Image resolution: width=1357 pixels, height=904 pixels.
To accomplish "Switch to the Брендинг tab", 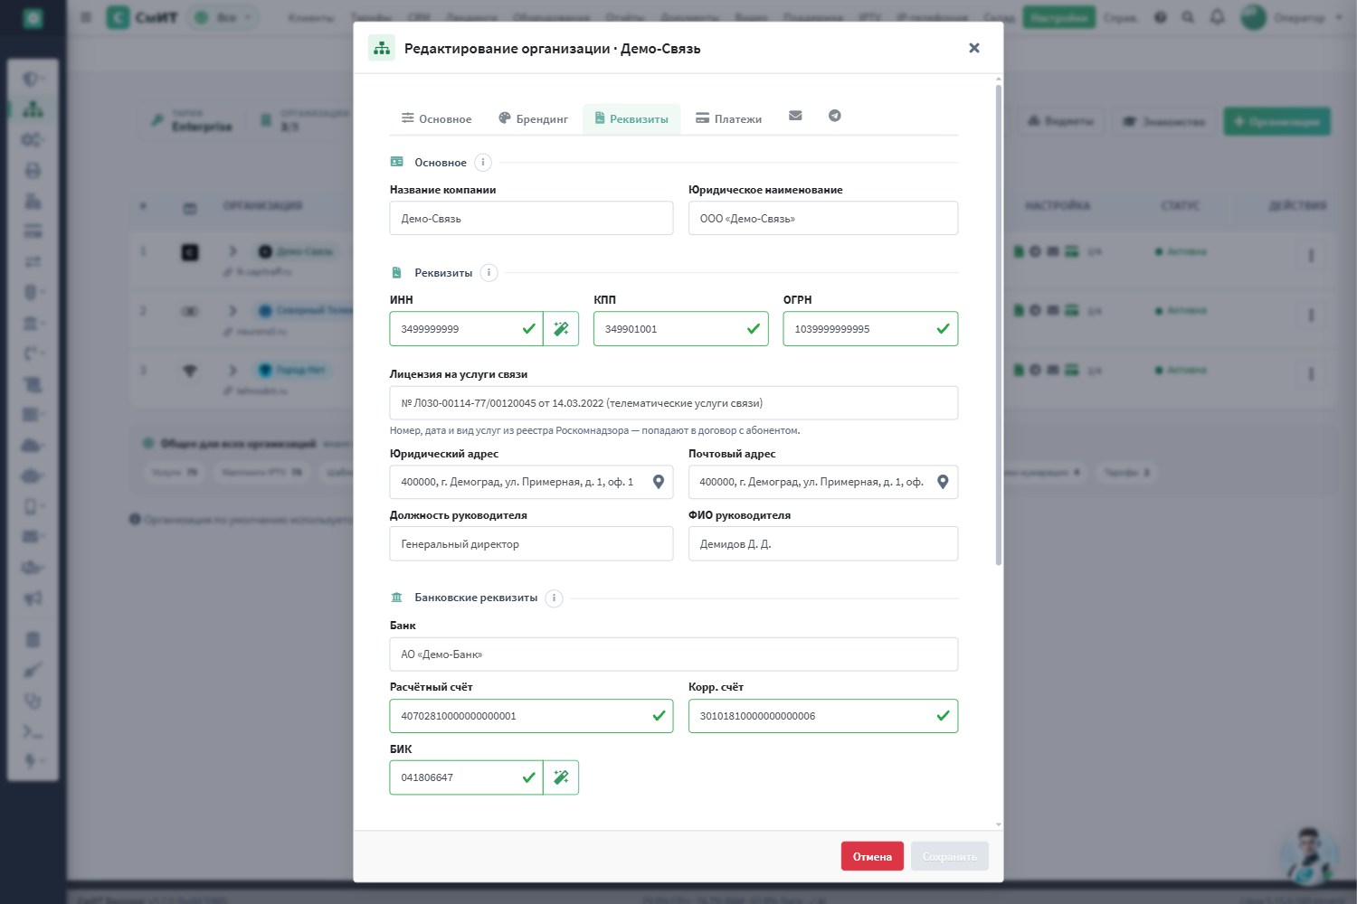I will [534, 118].
